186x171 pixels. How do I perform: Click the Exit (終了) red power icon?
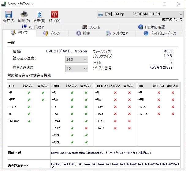[x=54, y=14]
